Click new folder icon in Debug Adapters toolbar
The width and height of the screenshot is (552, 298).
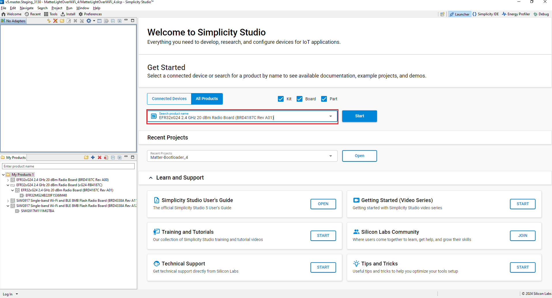pos(62,21)
